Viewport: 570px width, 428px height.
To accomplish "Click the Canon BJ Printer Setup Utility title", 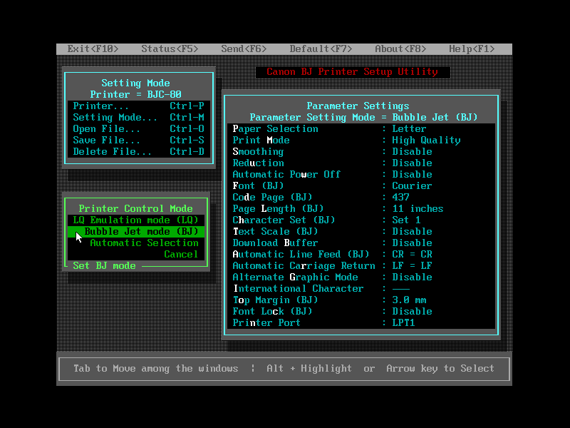I will click(352, 72).
